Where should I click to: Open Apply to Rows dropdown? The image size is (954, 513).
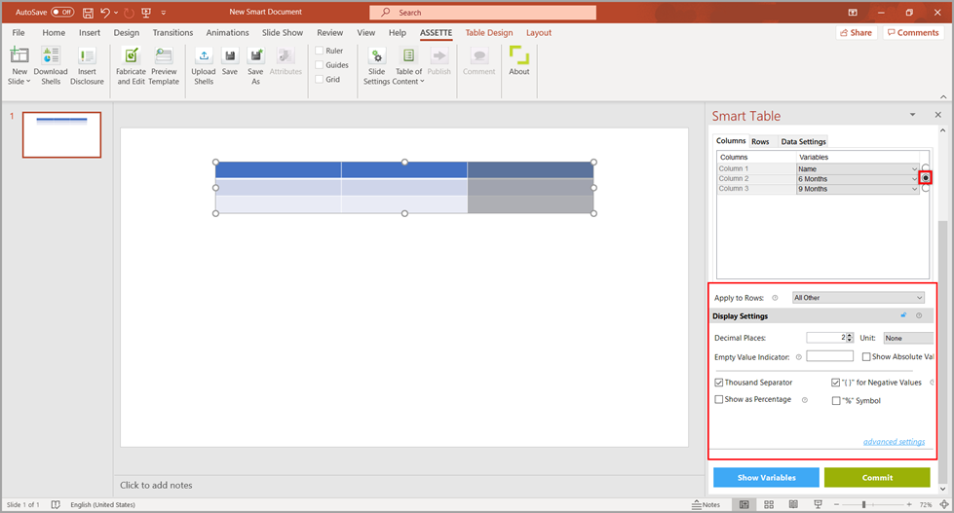pyautogui.click(x=858, y=297)
